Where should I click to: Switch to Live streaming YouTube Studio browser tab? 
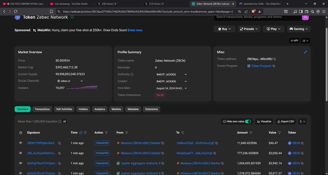tap(71, 4)
